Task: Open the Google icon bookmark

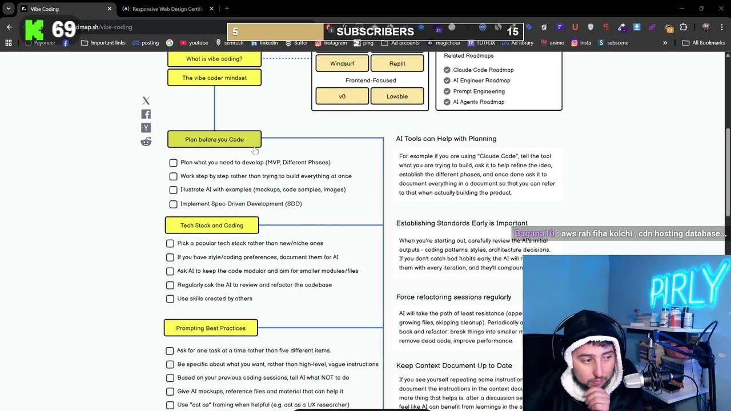Action: pos(170,43)
